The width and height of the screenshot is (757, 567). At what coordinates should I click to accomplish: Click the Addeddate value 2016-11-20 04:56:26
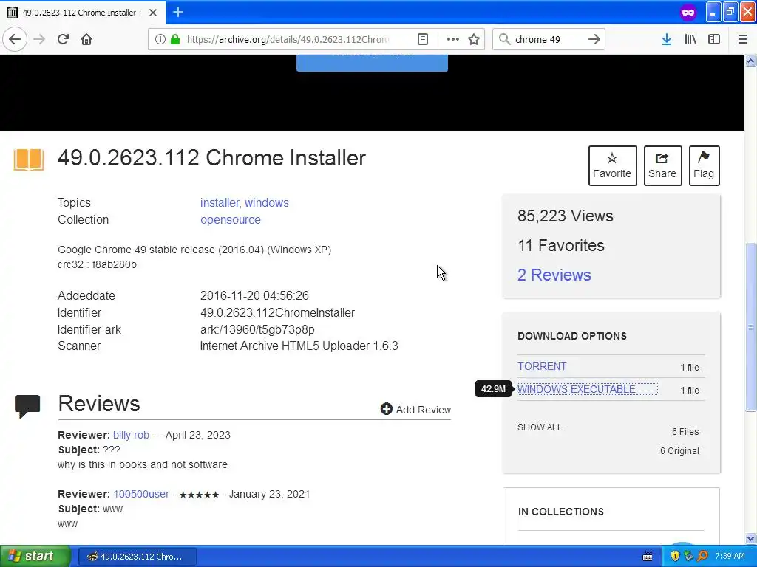click(254, 295)
